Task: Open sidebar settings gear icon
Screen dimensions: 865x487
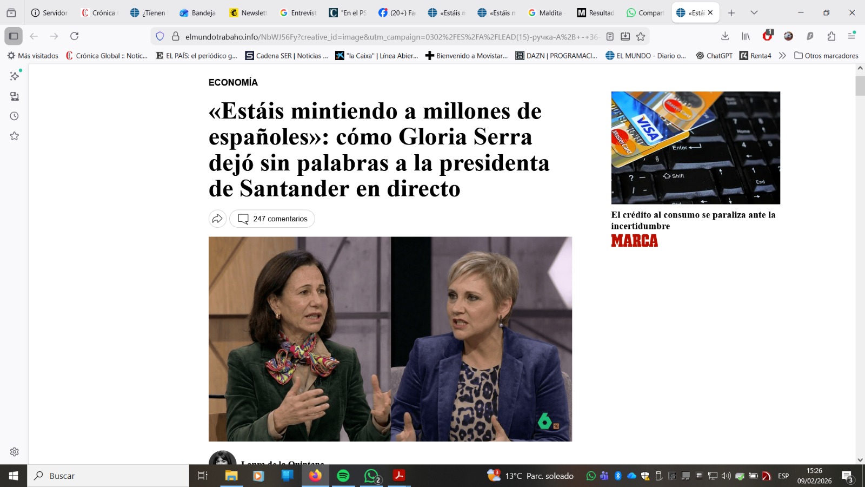Action: click(15, 452)
